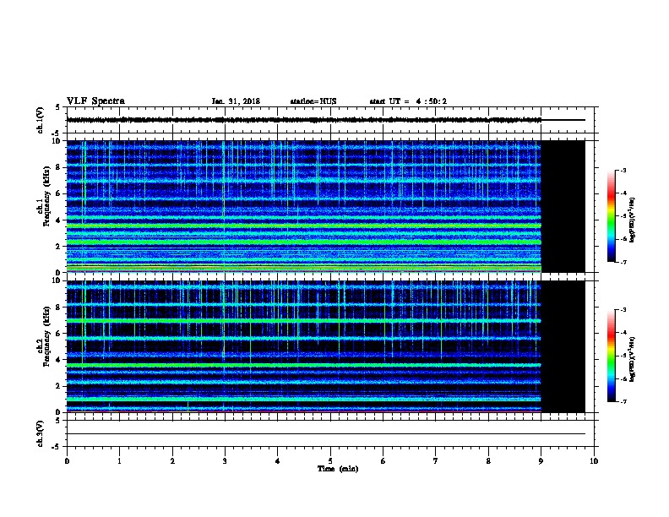Viewport: 669px width, 517px height.
Task: Click time axis tick label "3"
Action: coord(225,461)
